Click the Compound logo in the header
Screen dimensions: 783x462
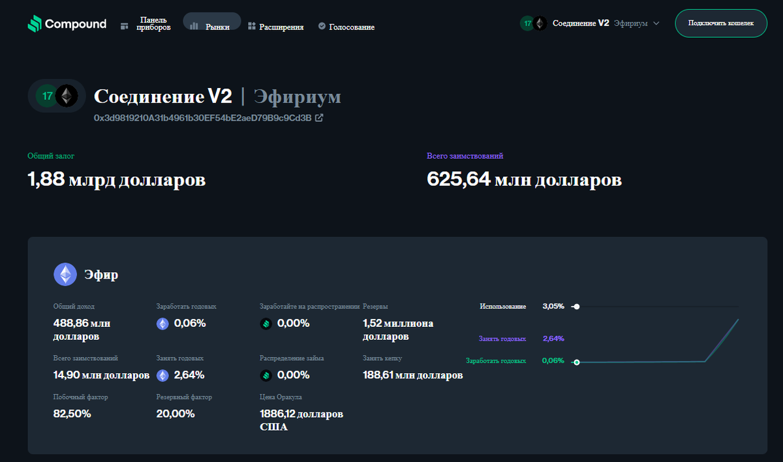click(67, 23)
